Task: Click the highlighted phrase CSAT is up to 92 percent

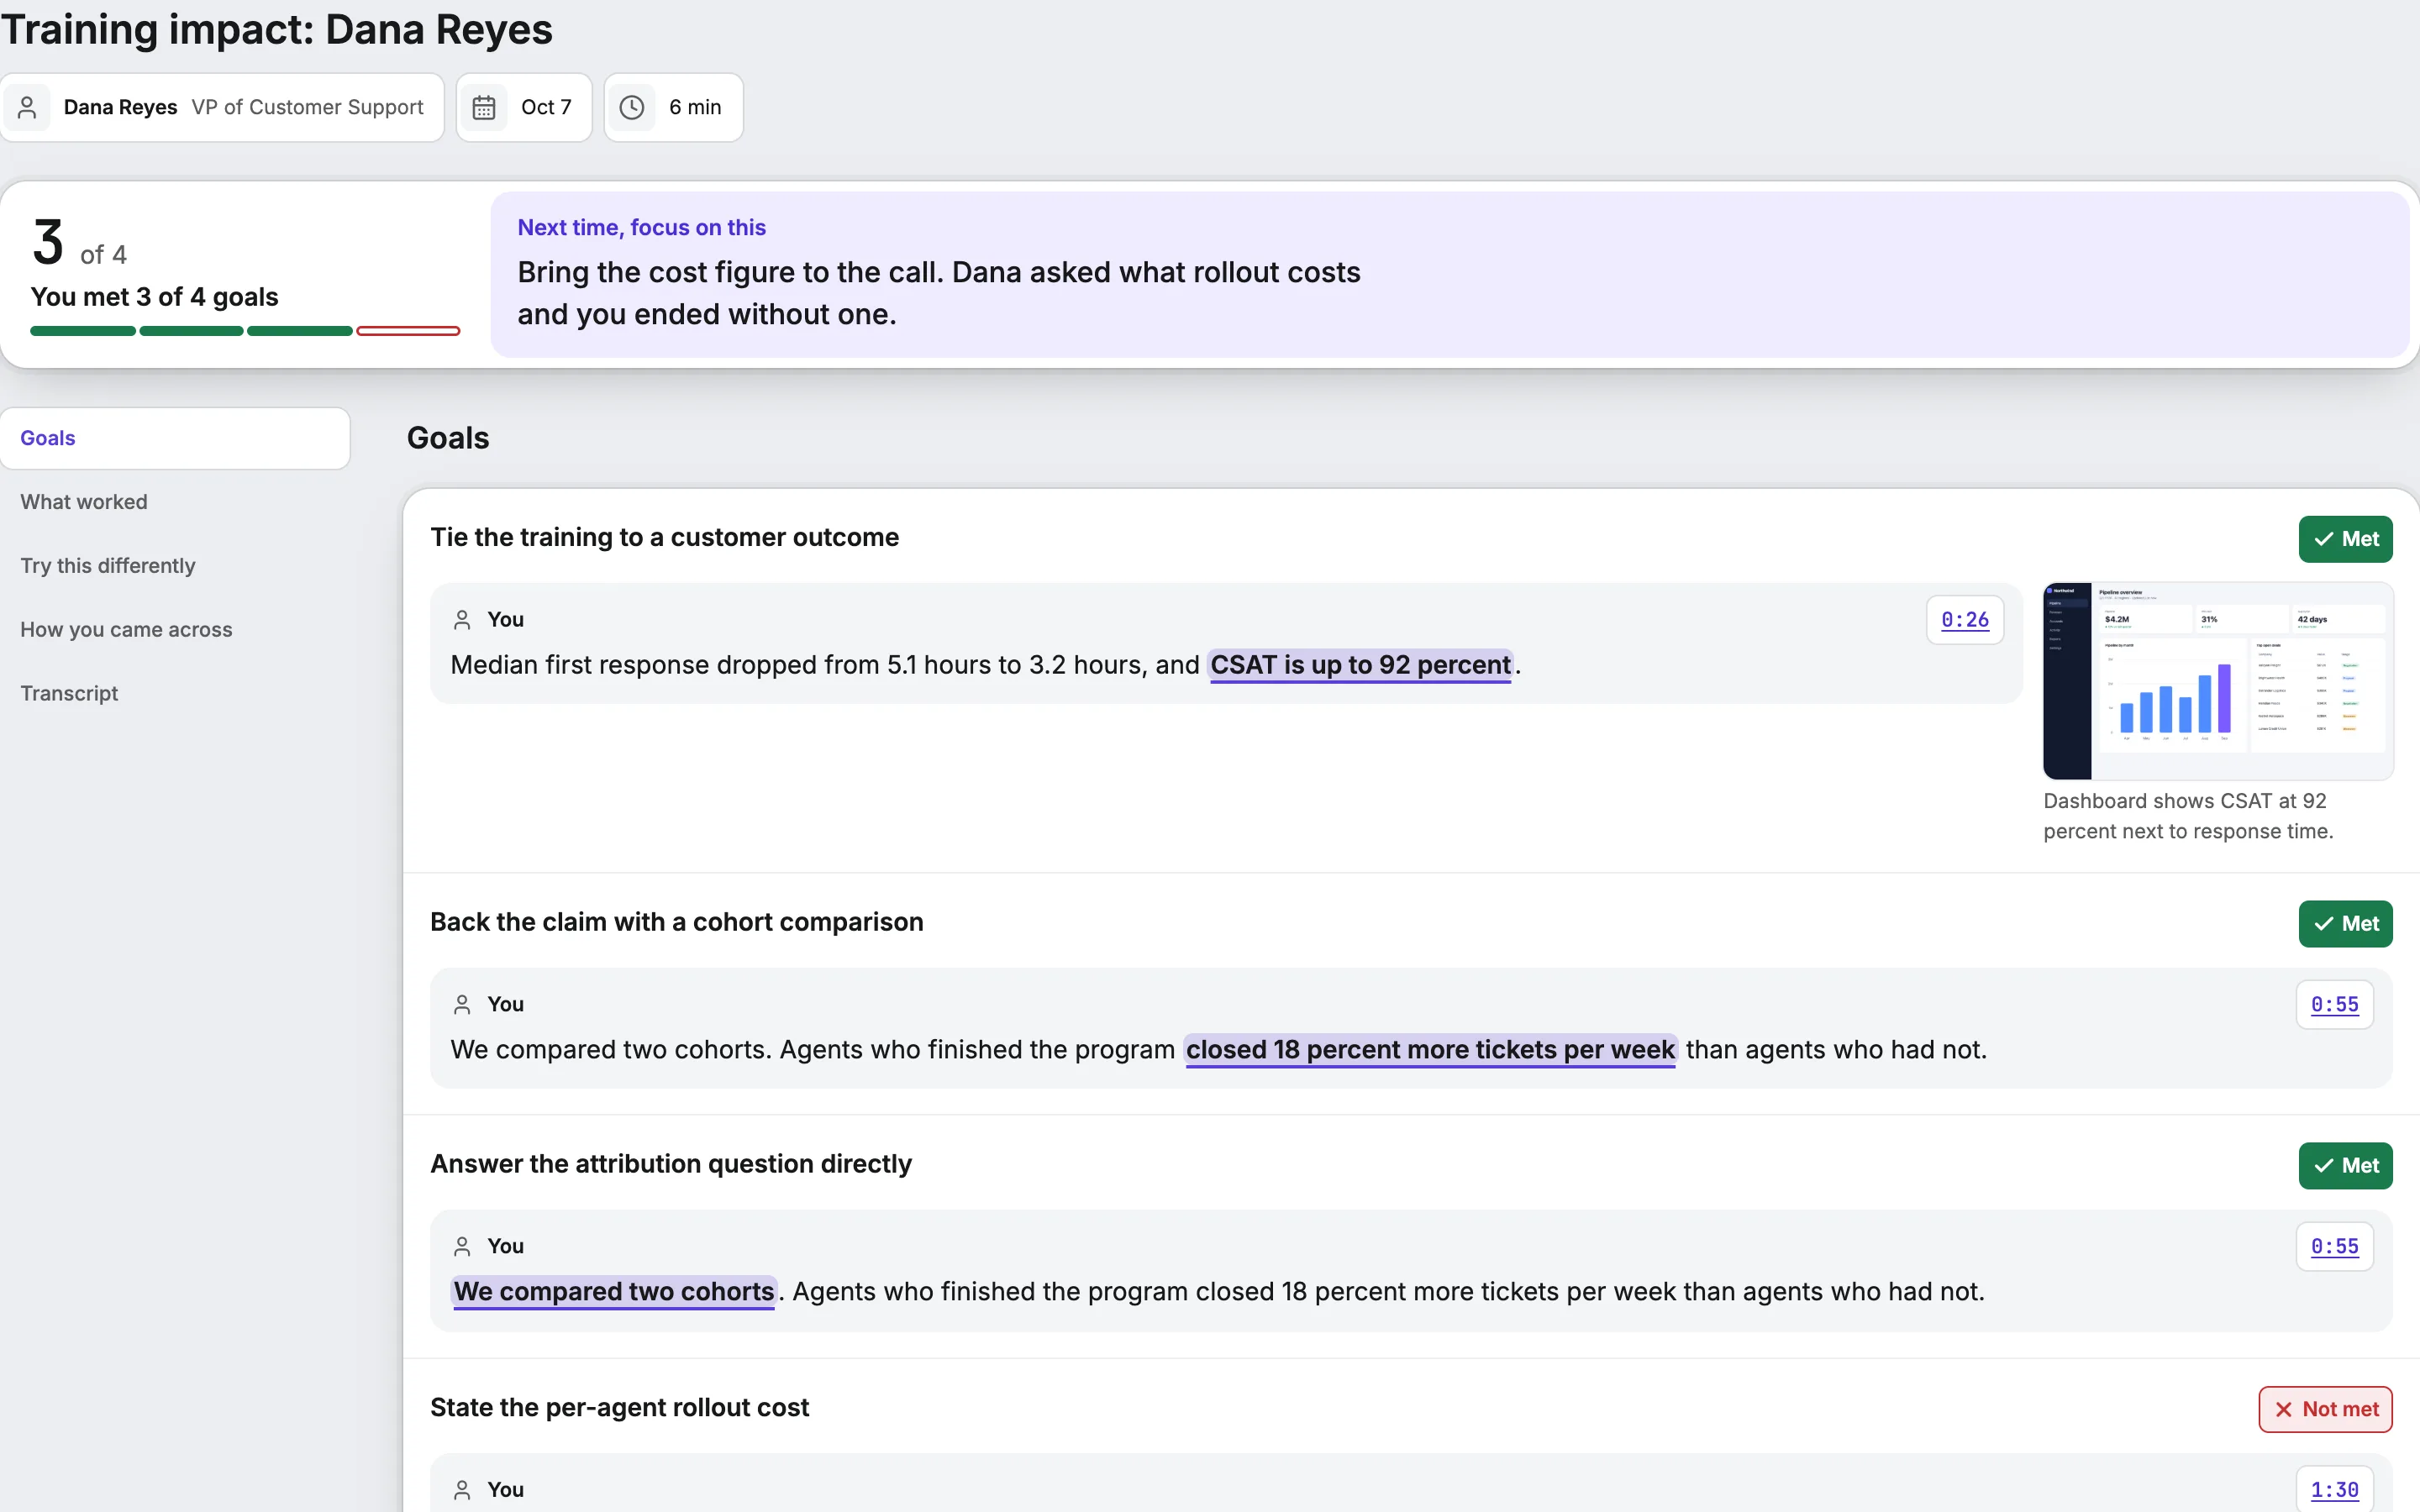Action: click(1360, 665)
